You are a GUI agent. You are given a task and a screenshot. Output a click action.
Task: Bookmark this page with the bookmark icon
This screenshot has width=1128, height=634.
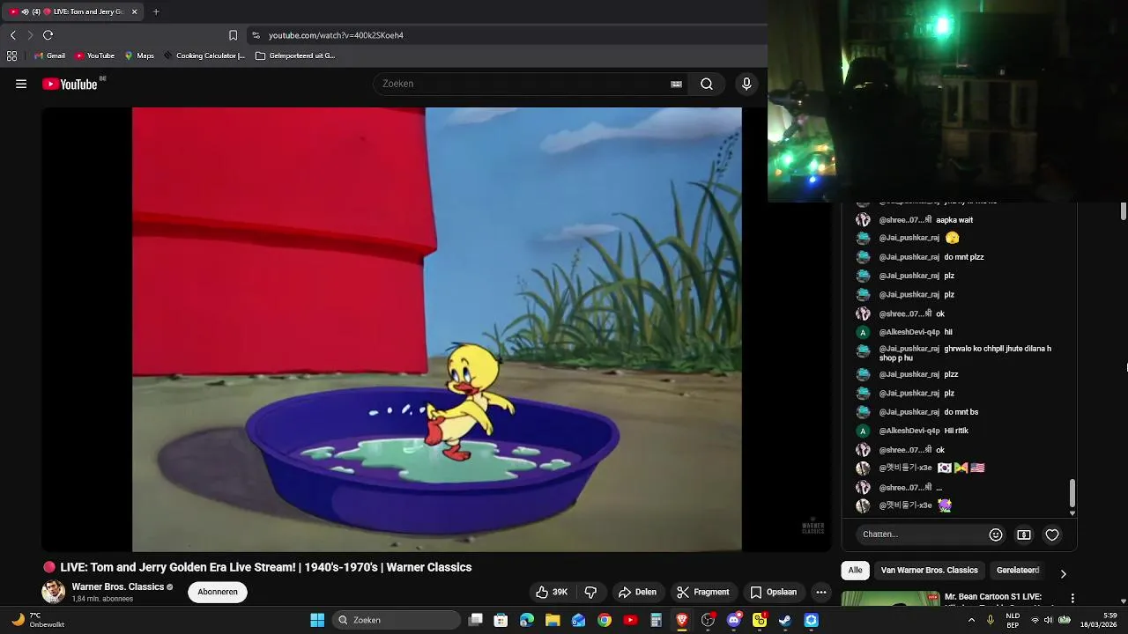(x=233, y=35)
